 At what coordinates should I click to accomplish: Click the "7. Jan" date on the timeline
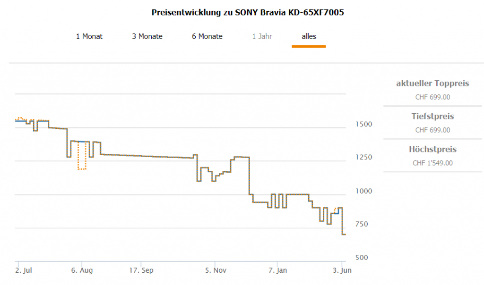point(278,271)
